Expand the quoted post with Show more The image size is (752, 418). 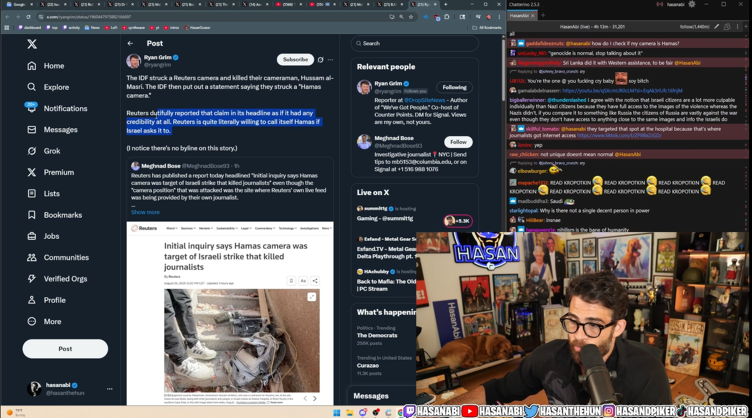click(145, 212)
